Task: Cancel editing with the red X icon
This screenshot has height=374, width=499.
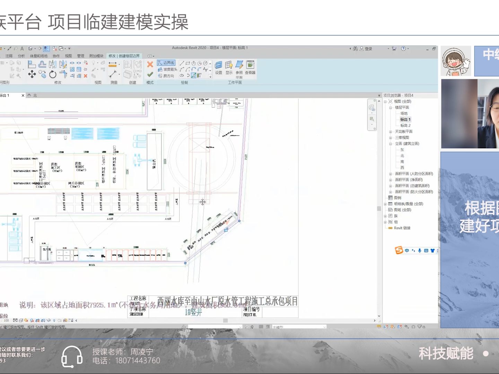Action: [150, 64]
